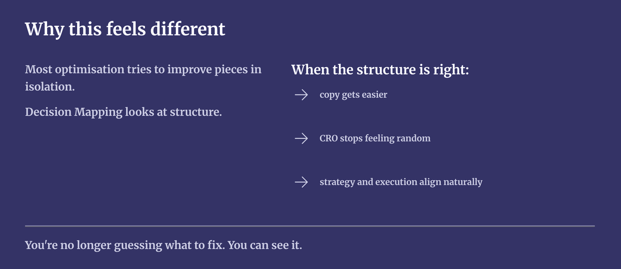Click the closing phrase "You can see it."
Image resolution: width=621 pixels, height=269 pixels.
(264, 245)
